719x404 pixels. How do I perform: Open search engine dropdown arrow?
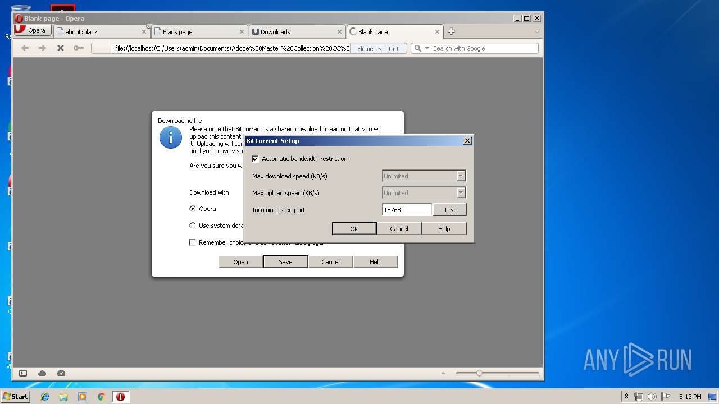[x=427, y=48]
